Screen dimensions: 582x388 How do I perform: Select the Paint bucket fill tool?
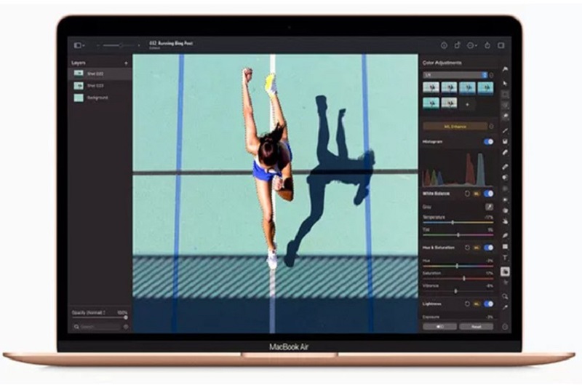pos(505,141)
